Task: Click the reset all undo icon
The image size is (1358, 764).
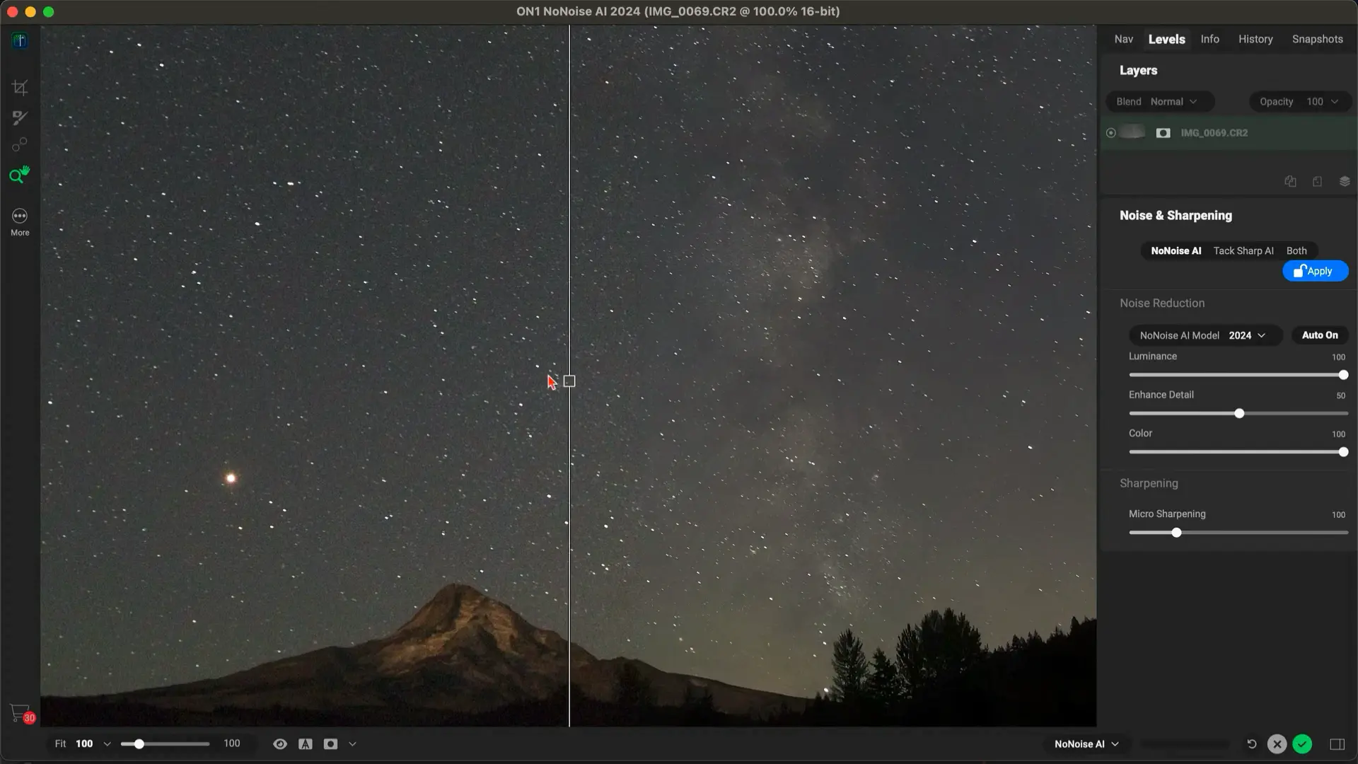Action: click(x=1251, y=744)
